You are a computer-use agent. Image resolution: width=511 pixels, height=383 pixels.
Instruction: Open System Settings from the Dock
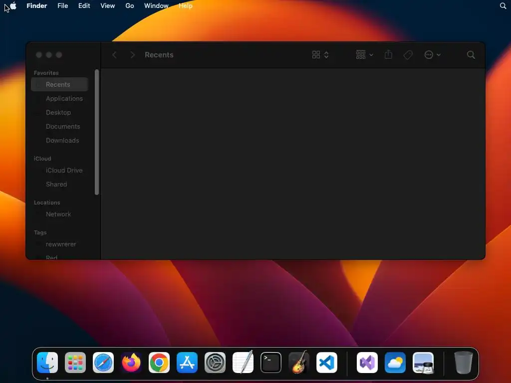215,363
